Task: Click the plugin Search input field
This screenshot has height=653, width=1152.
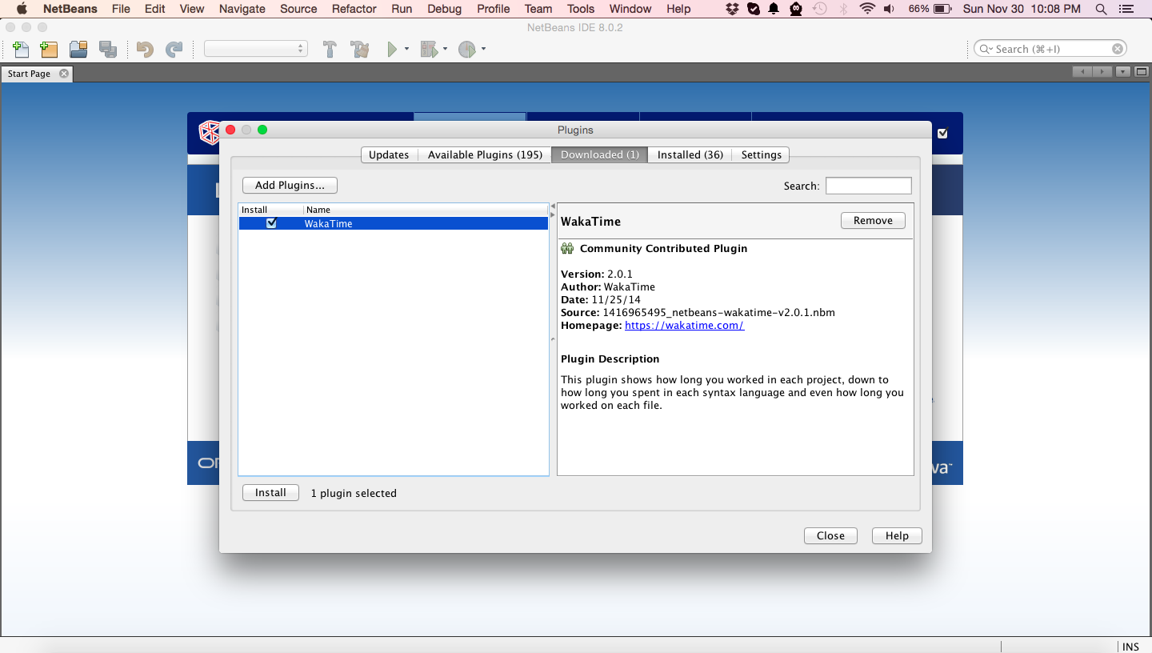Action: (x=869, y=186)
